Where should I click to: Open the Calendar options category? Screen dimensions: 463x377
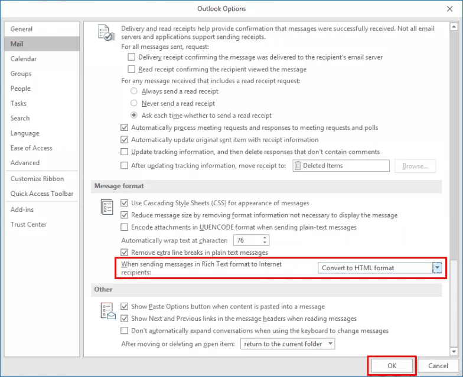tap(42, 59)
